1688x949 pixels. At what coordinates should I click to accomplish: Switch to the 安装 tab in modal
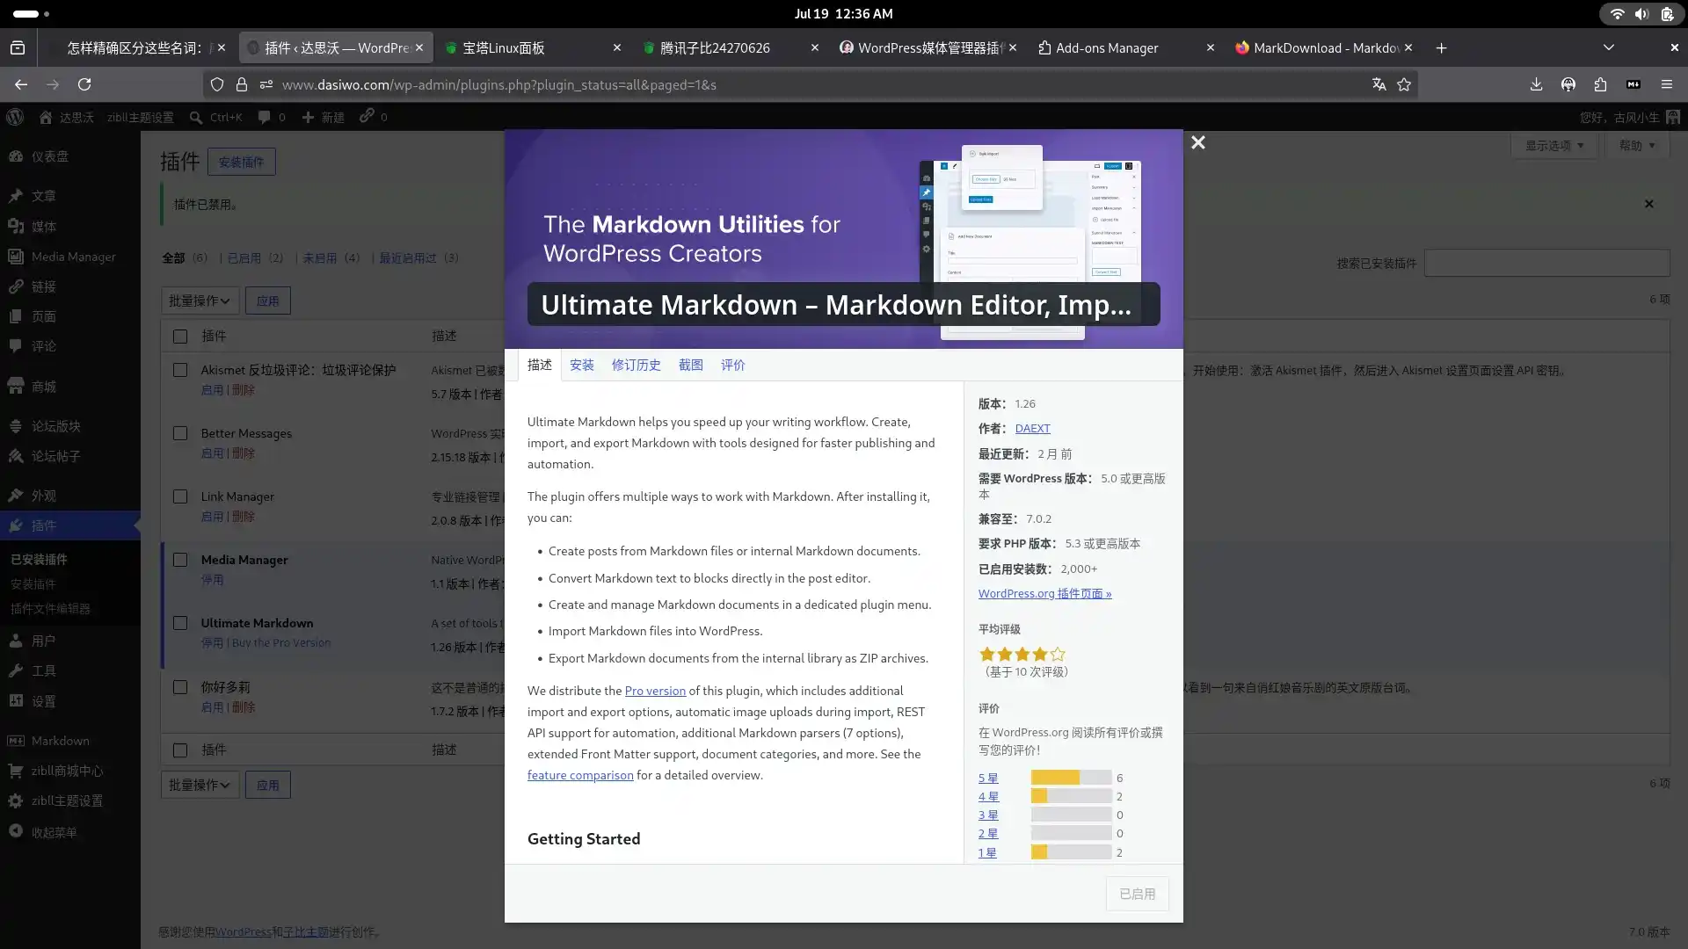coord(581,365)
